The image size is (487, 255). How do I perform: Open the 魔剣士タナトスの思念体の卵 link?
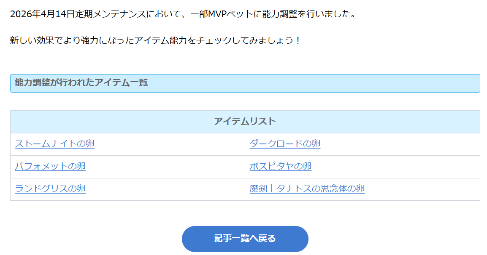click(x=307, y=189)
